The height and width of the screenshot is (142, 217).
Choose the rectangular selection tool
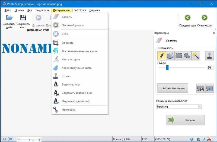click(x=179, y=56)
